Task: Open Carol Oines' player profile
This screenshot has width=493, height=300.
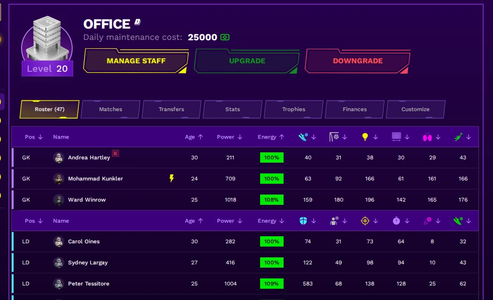Action: point(84,241)
